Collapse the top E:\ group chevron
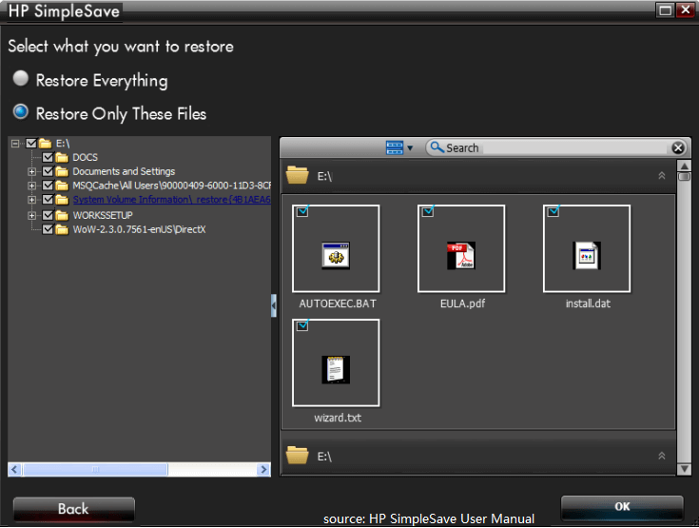Screen dimensions: 699x528 (662, 176)
